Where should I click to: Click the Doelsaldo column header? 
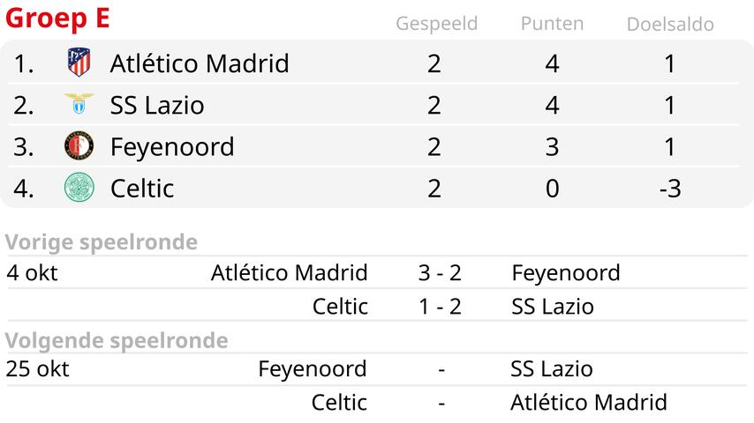670,24
